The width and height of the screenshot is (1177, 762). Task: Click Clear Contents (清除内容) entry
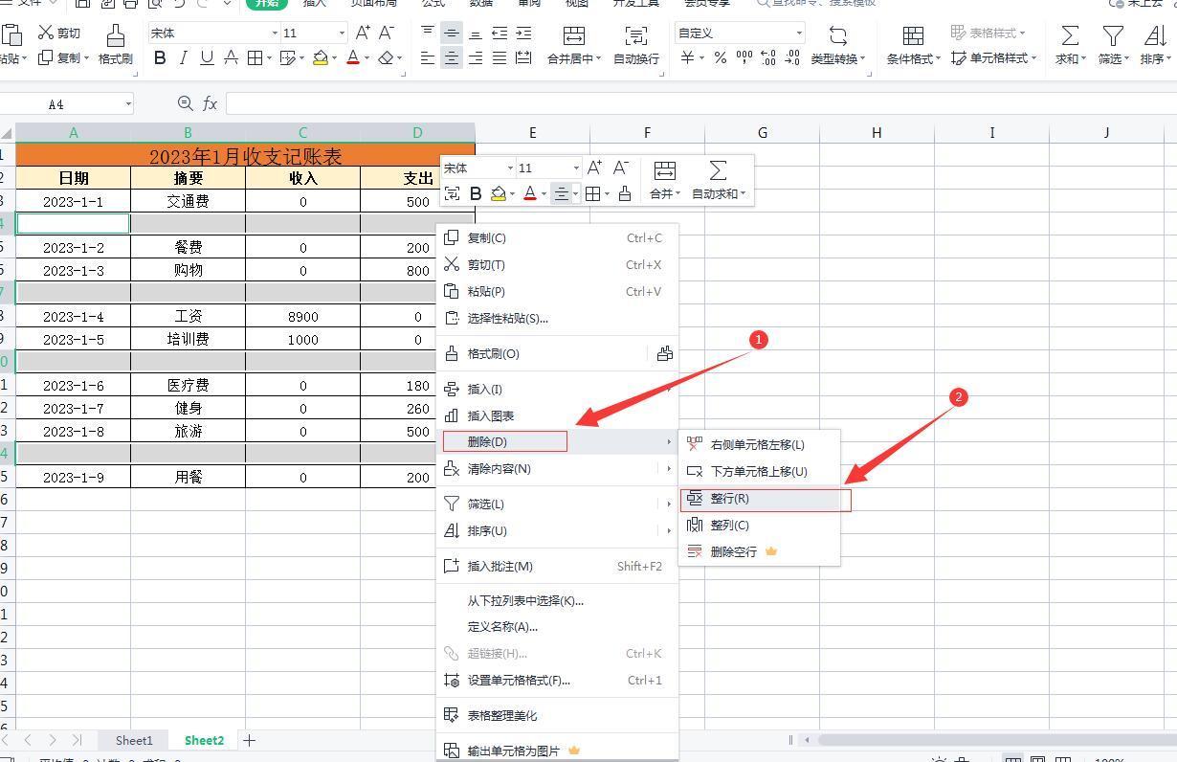click(x=557, y=468)
